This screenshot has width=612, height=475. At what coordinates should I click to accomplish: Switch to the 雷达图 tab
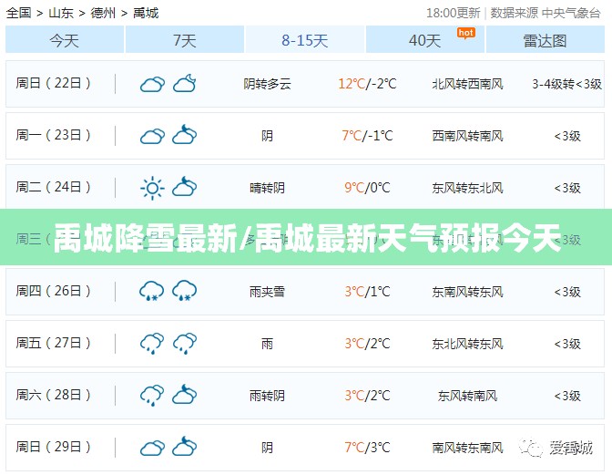click(x=545, y=39)
